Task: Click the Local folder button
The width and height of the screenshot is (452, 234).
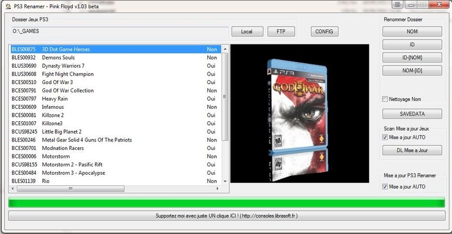Action: pos(247,32)
